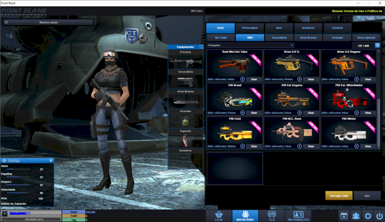385x222 pixels.
Task: Click the Kriss S.V Ongame weapon image
Action: point(348,65)
